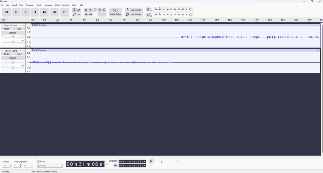Click Play-at-speed green button
The height and width of the screenshot is (173, 323).
pyautogui.click(x=151, y=161)
